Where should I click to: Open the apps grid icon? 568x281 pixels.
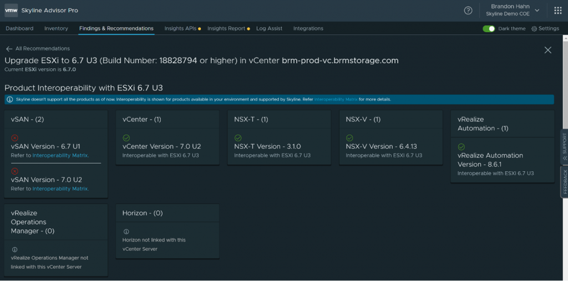click(557, 11)
